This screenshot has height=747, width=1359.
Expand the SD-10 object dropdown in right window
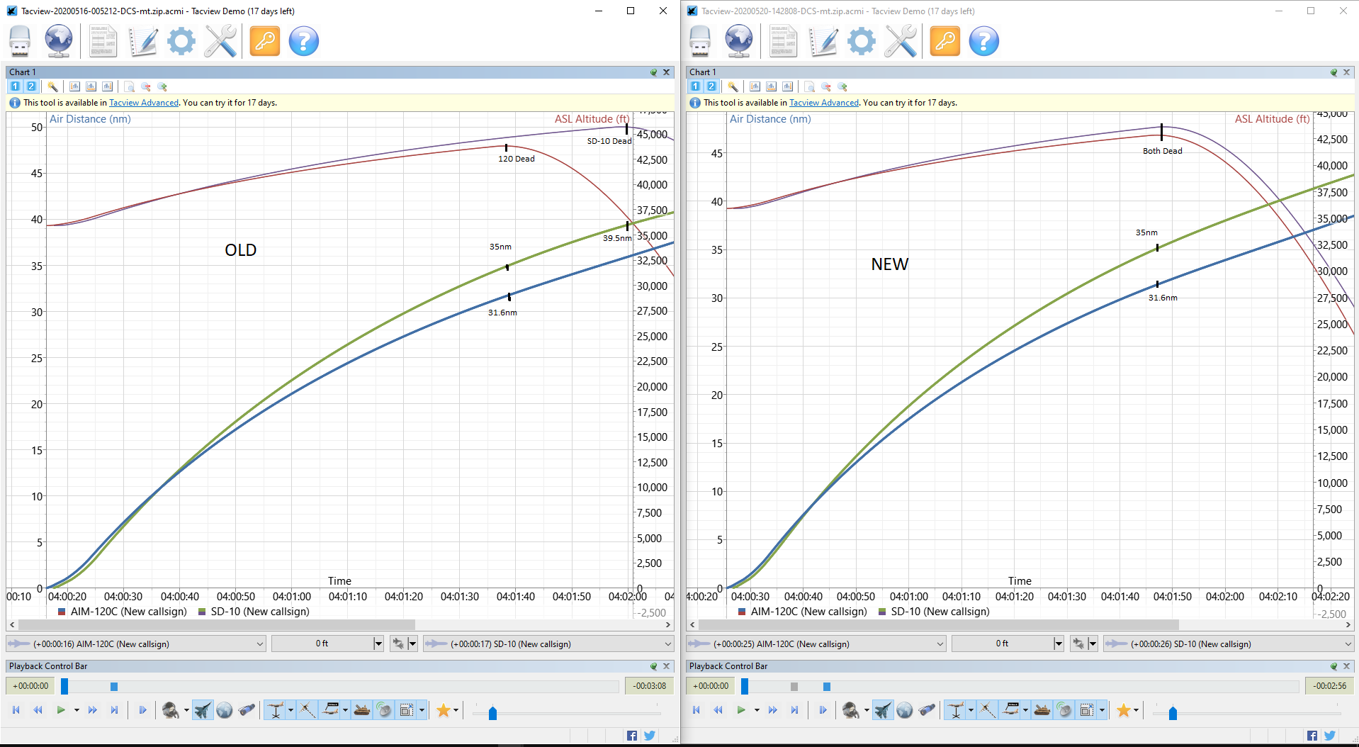point(1348,644)
